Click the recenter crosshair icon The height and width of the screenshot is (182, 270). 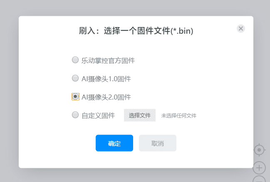click(259, 150)
